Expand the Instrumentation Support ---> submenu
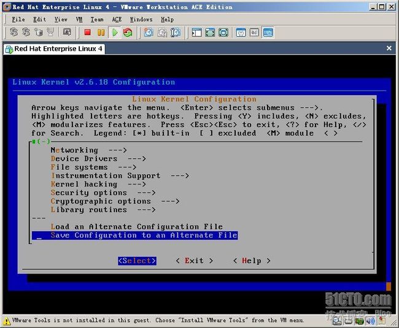Viewport: 399px width, 328px height. tap(120, 175)
